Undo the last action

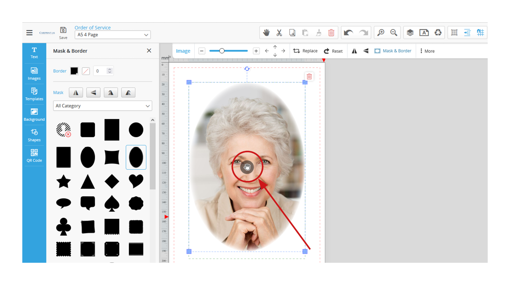(349, 33)
